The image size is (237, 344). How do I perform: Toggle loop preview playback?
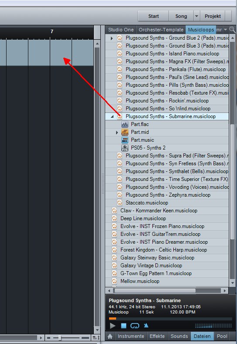pos(134,326)
